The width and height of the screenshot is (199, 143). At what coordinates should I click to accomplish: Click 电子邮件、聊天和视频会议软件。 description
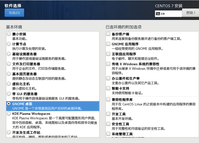(135, 59)
